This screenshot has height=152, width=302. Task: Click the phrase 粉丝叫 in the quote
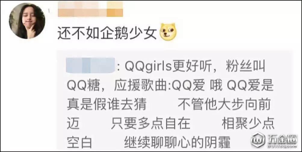[x=245, y=66]
